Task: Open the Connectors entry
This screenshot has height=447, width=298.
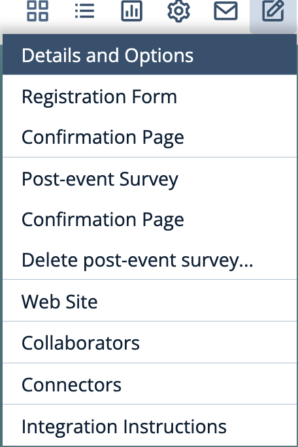Action: [150, 384]
